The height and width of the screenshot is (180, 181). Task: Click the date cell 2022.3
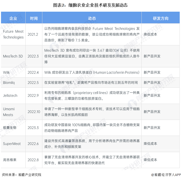[33, 56]
